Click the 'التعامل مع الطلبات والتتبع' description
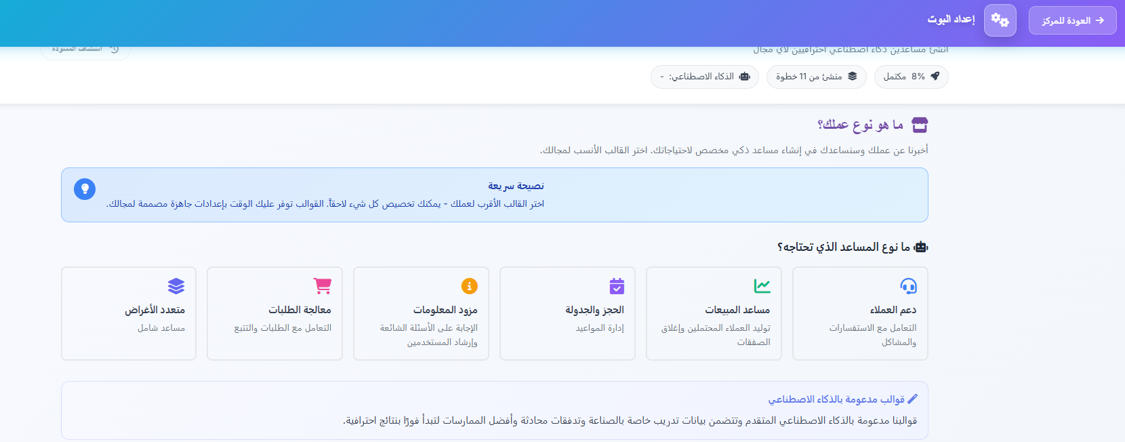1125x442 pixels. (283, 328)
